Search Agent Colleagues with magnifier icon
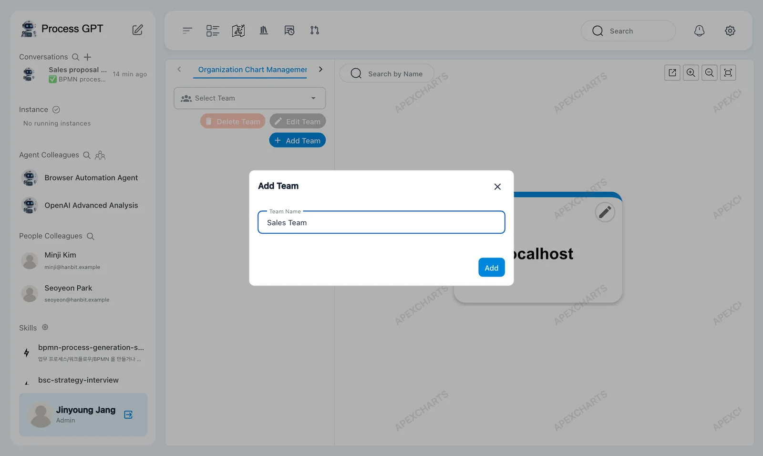Viewport: 763px width, 456px height. tap(87, 155)
